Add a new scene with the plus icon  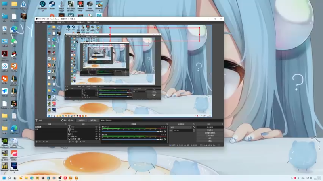[x=36, y=142]
